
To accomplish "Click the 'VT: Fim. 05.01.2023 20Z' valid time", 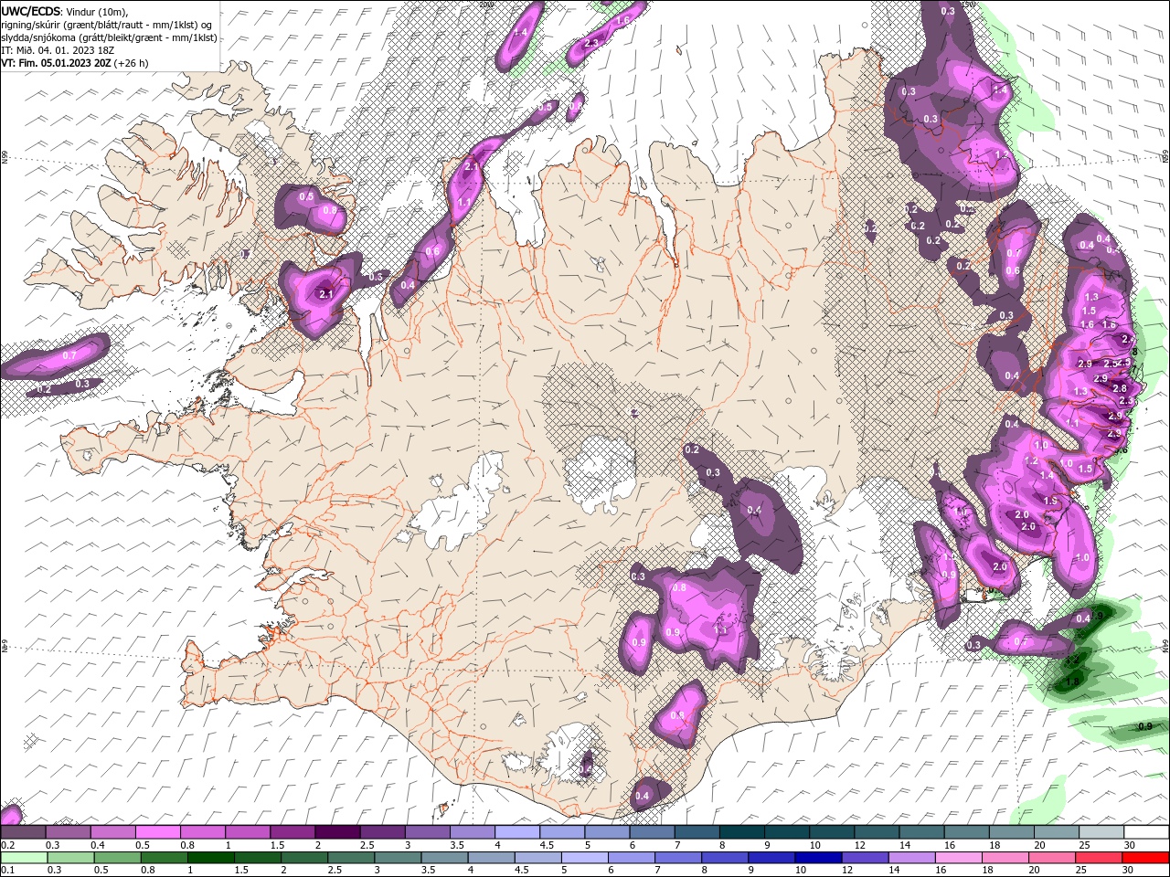I will pyautogui.click(x=56, y=63).
